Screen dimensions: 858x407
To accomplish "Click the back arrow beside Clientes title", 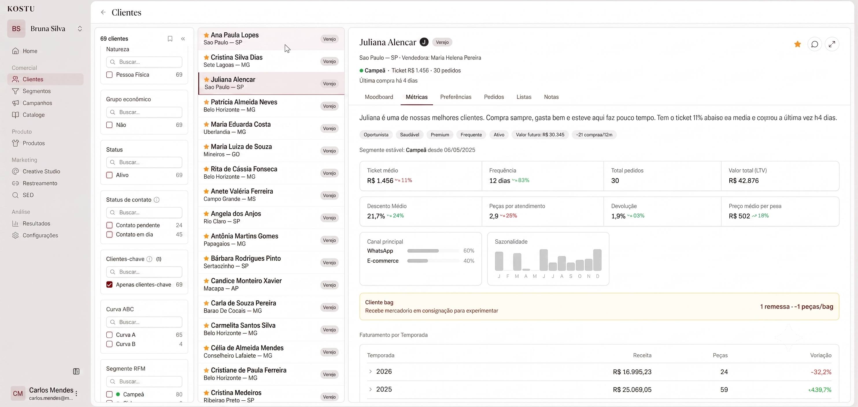I will click(x=103, y=12).
